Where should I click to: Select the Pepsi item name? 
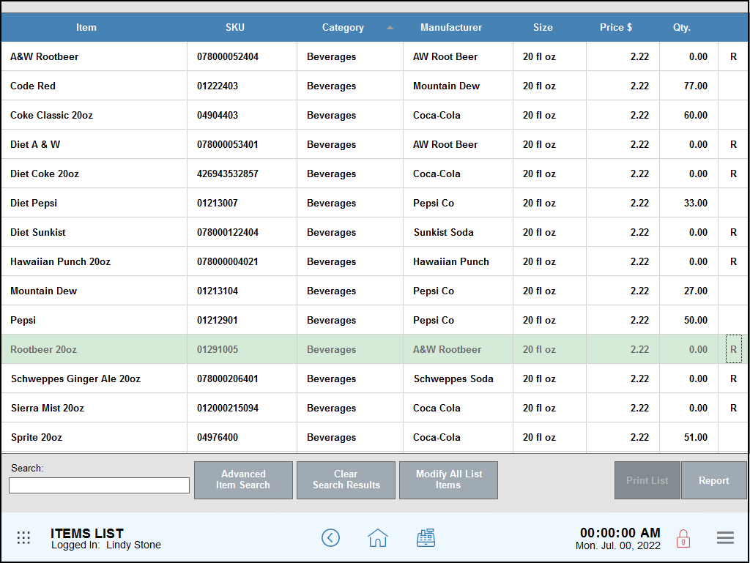point(23,320)
